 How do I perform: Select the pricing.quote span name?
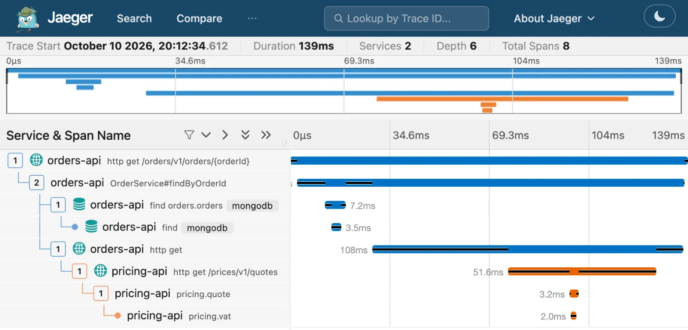203,294
